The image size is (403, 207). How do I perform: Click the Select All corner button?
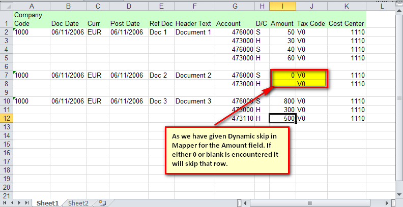[x=6, y=6]
